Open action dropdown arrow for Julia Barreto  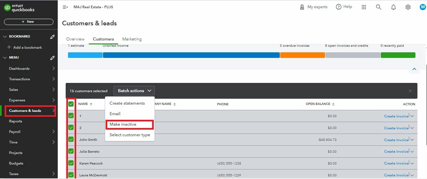(x=412, y=151)
